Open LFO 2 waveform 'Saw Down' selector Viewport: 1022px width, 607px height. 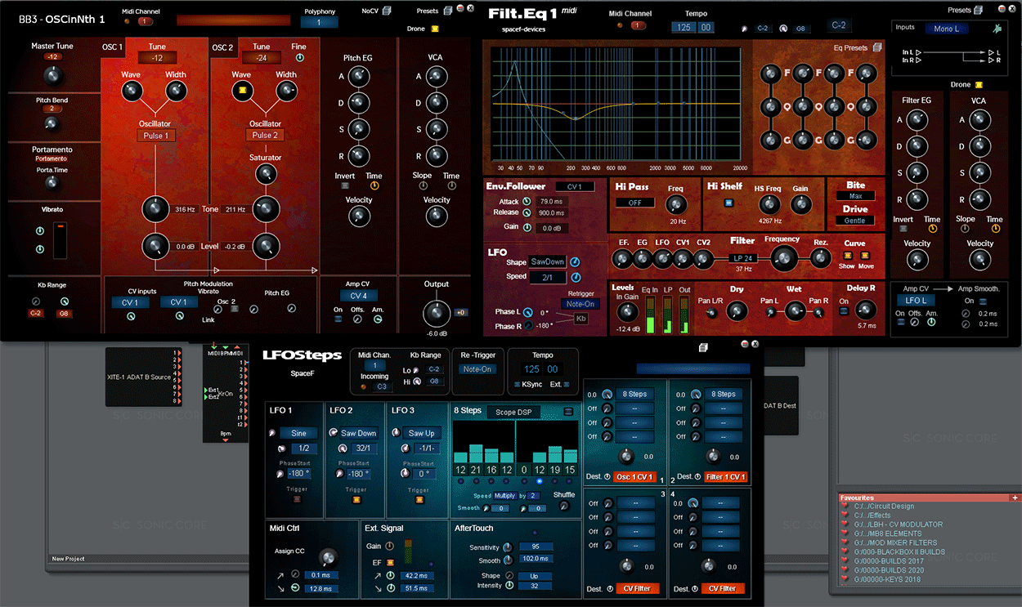tap(359, 433)
